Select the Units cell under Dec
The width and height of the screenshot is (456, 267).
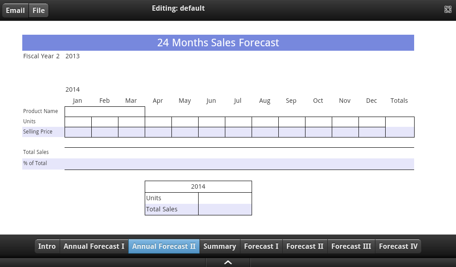click(x=372, y=122)
